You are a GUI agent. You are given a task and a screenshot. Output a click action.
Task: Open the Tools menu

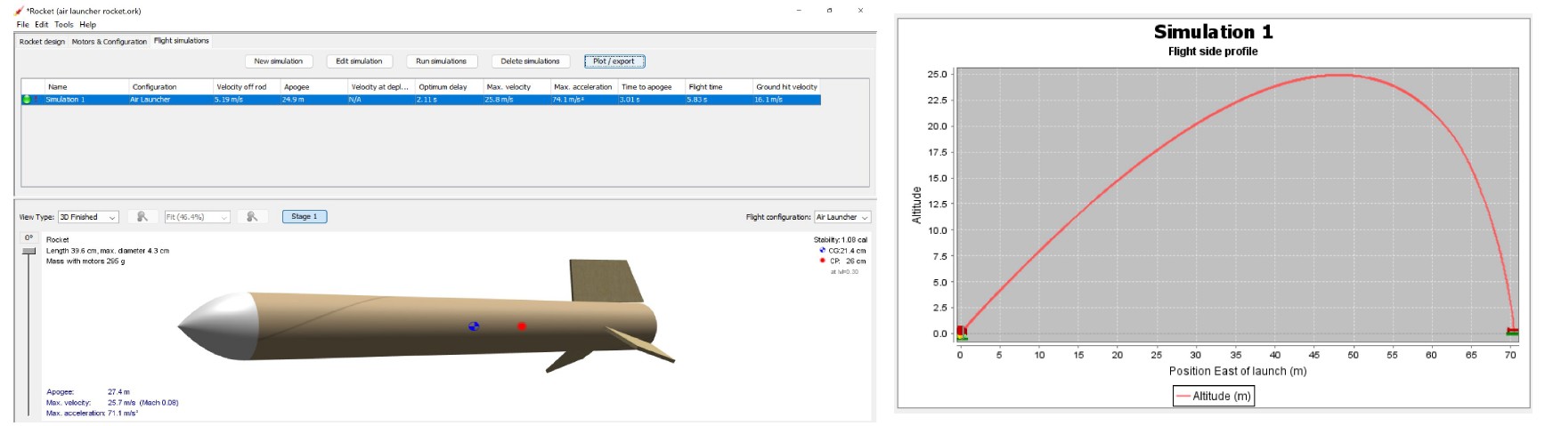pos(64,25)
